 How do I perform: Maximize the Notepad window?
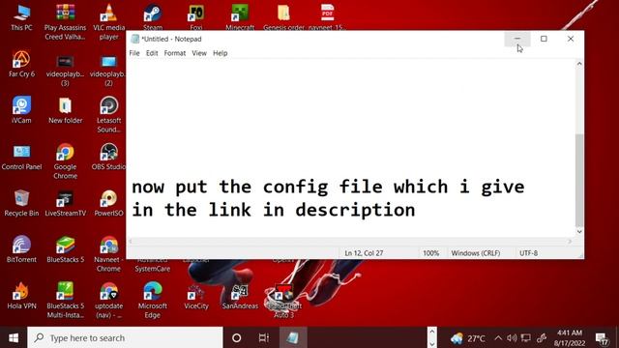[x=544, y=39]
